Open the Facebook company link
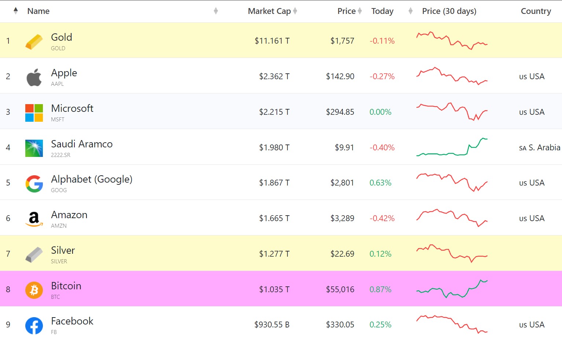Viewport: 562px width, 341px height. [x=72, y=321]
